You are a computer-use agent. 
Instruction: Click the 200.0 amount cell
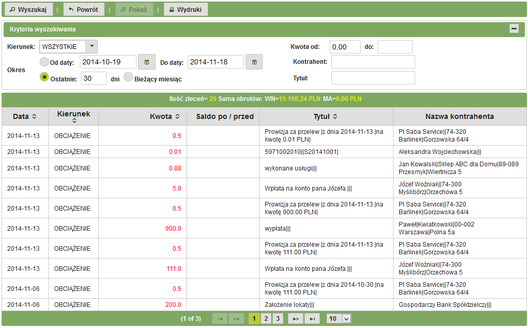(x=143, y=305)
